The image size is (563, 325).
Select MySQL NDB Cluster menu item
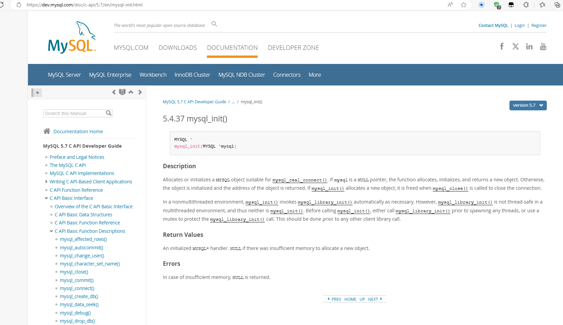point(242,75)
